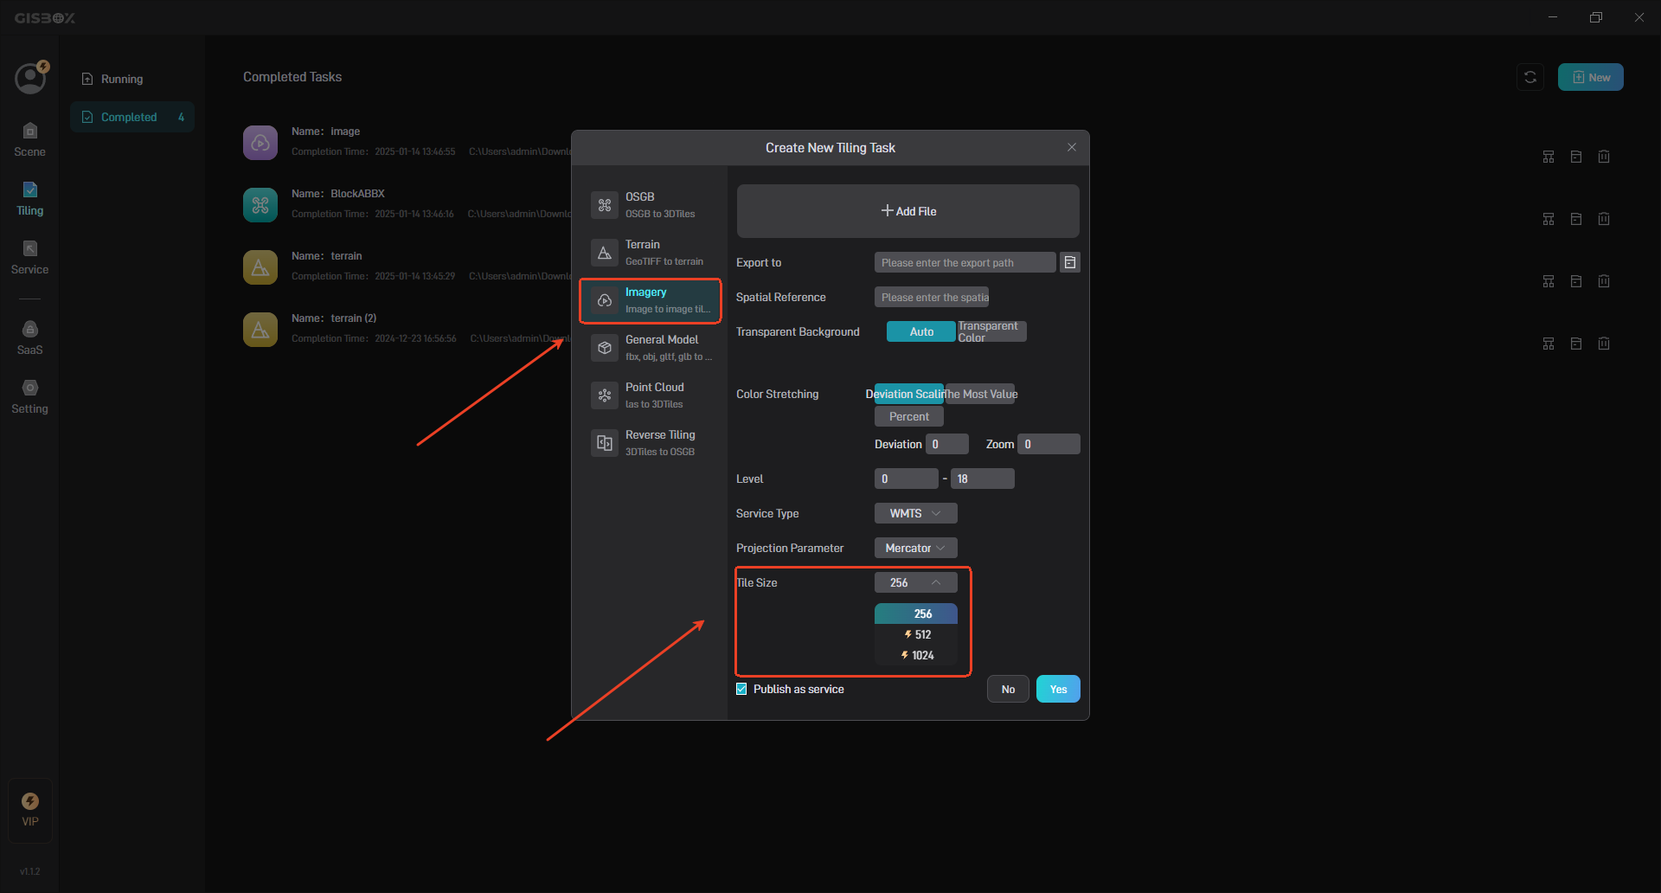This screenshot has height=893, width=1661.
Task: Cancel the tiling task with No
Action: (x=1008, y=689)
